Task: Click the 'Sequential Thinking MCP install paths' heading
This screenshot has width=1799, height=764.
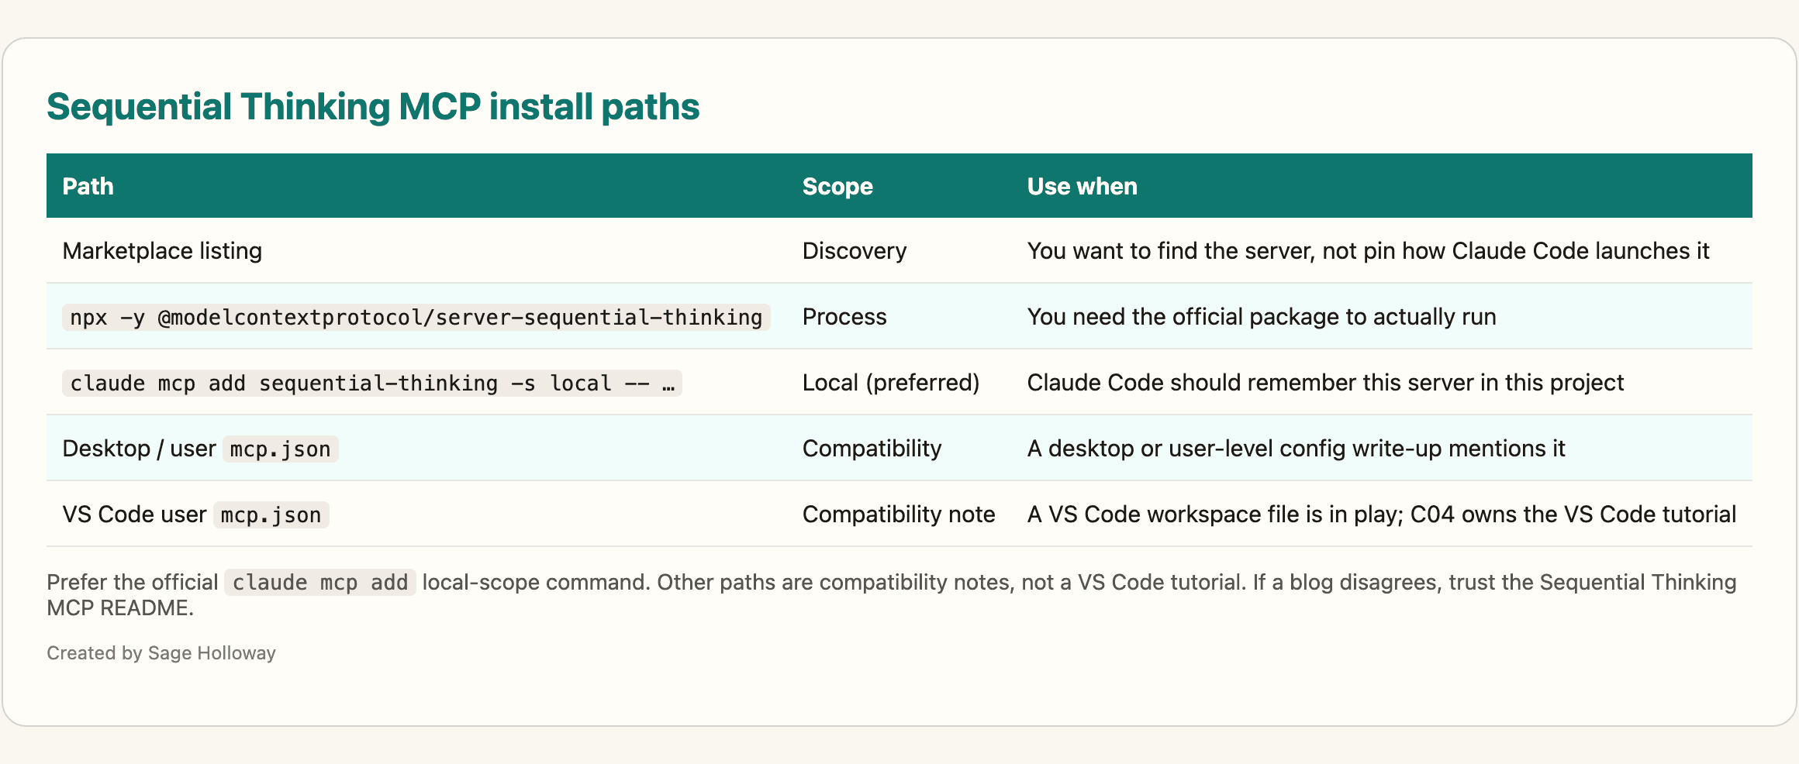Action: point(373,107)
